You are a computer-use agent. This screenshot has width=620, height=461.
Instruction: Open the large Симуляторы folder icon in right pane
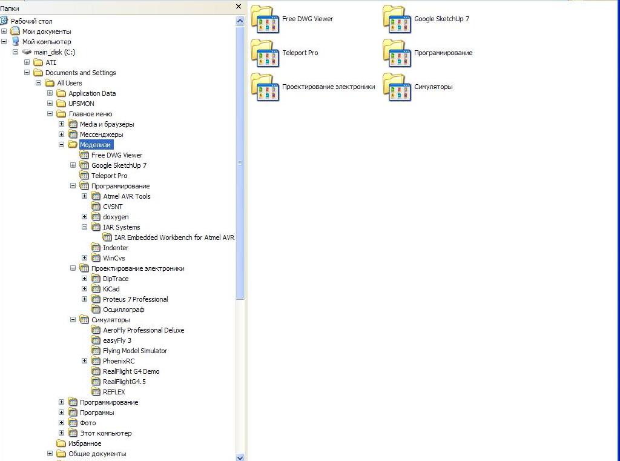[x=397, y=87]
